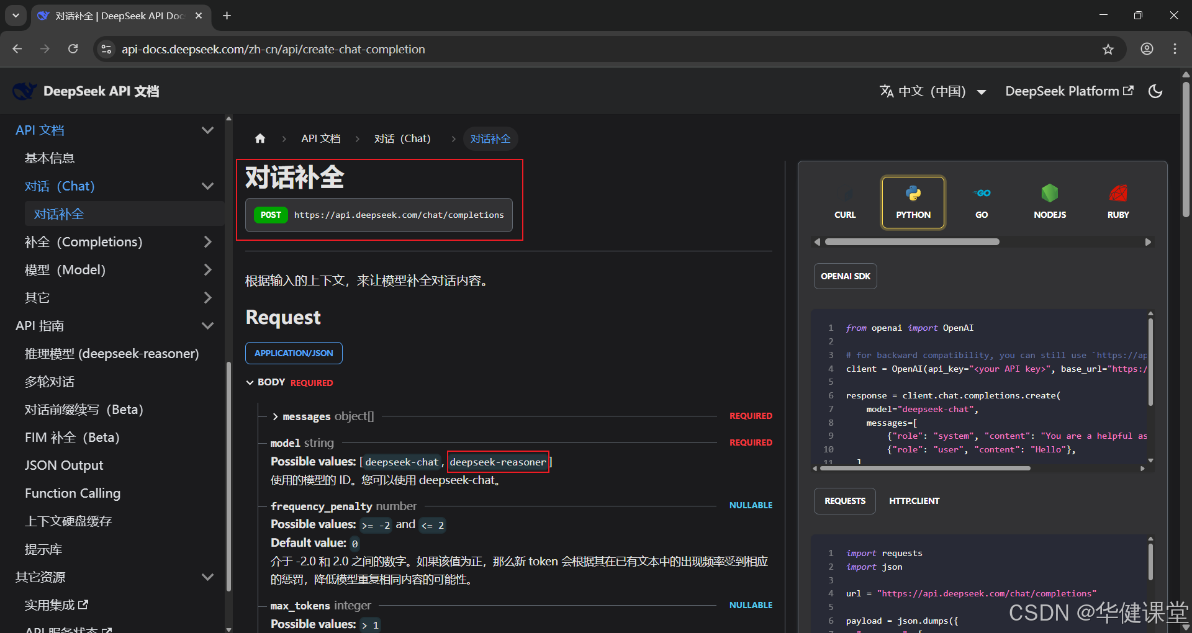Screen dimensions: 1192x633
Task: Click the POST endpoint URL box
Action: (x=379, y=215)
